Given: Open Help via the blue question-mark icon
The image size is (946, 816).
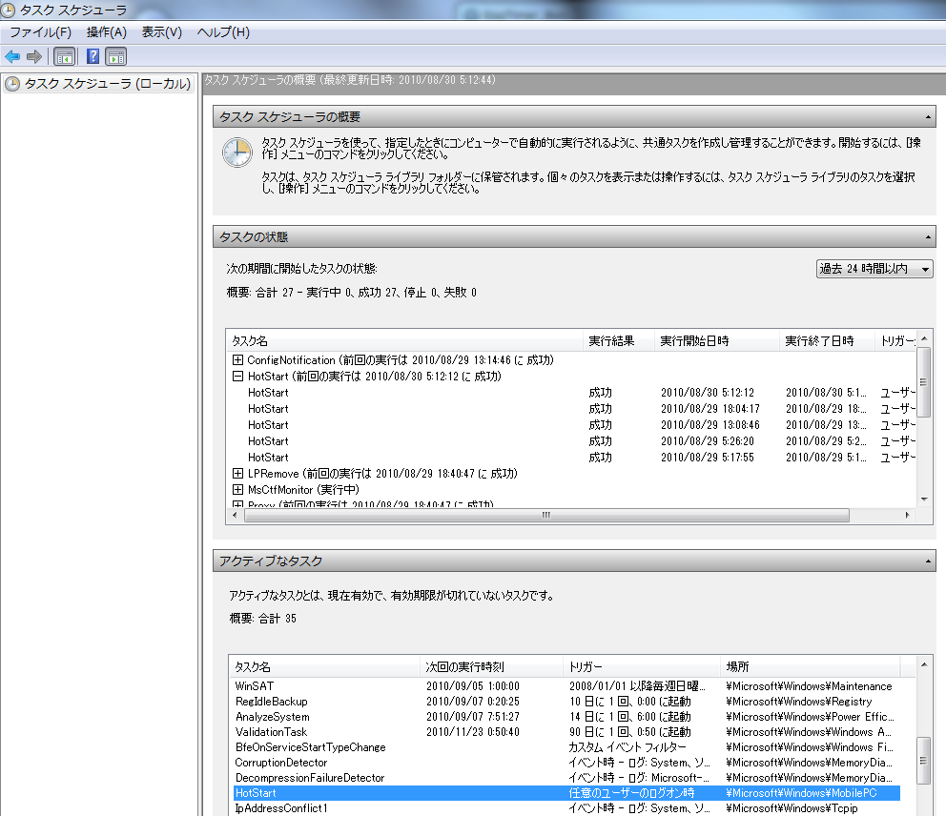Looking at the screenshot, I should (x=93, y=56).
